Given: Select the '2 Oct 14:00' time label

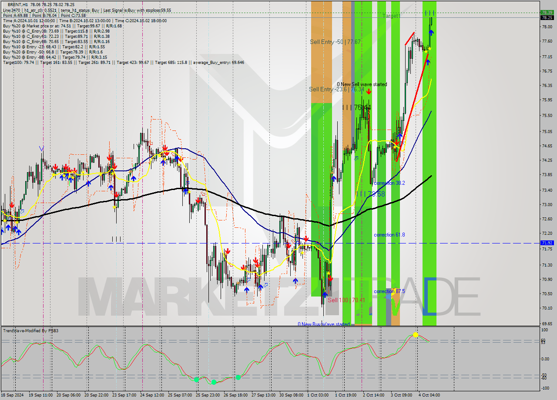Looking at the screenshot, I should click(373, 395).
